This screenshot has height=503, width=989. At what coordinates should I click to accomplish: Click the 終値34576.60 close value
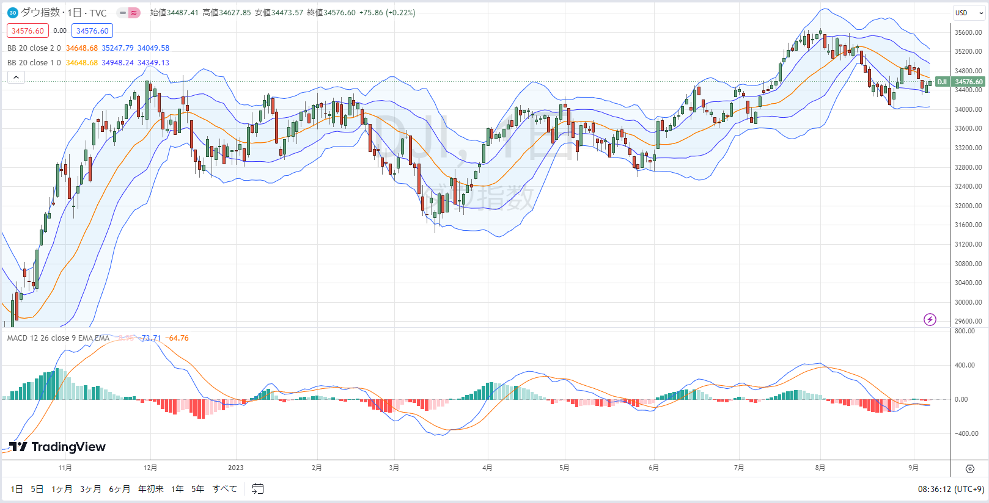[331, 13]
